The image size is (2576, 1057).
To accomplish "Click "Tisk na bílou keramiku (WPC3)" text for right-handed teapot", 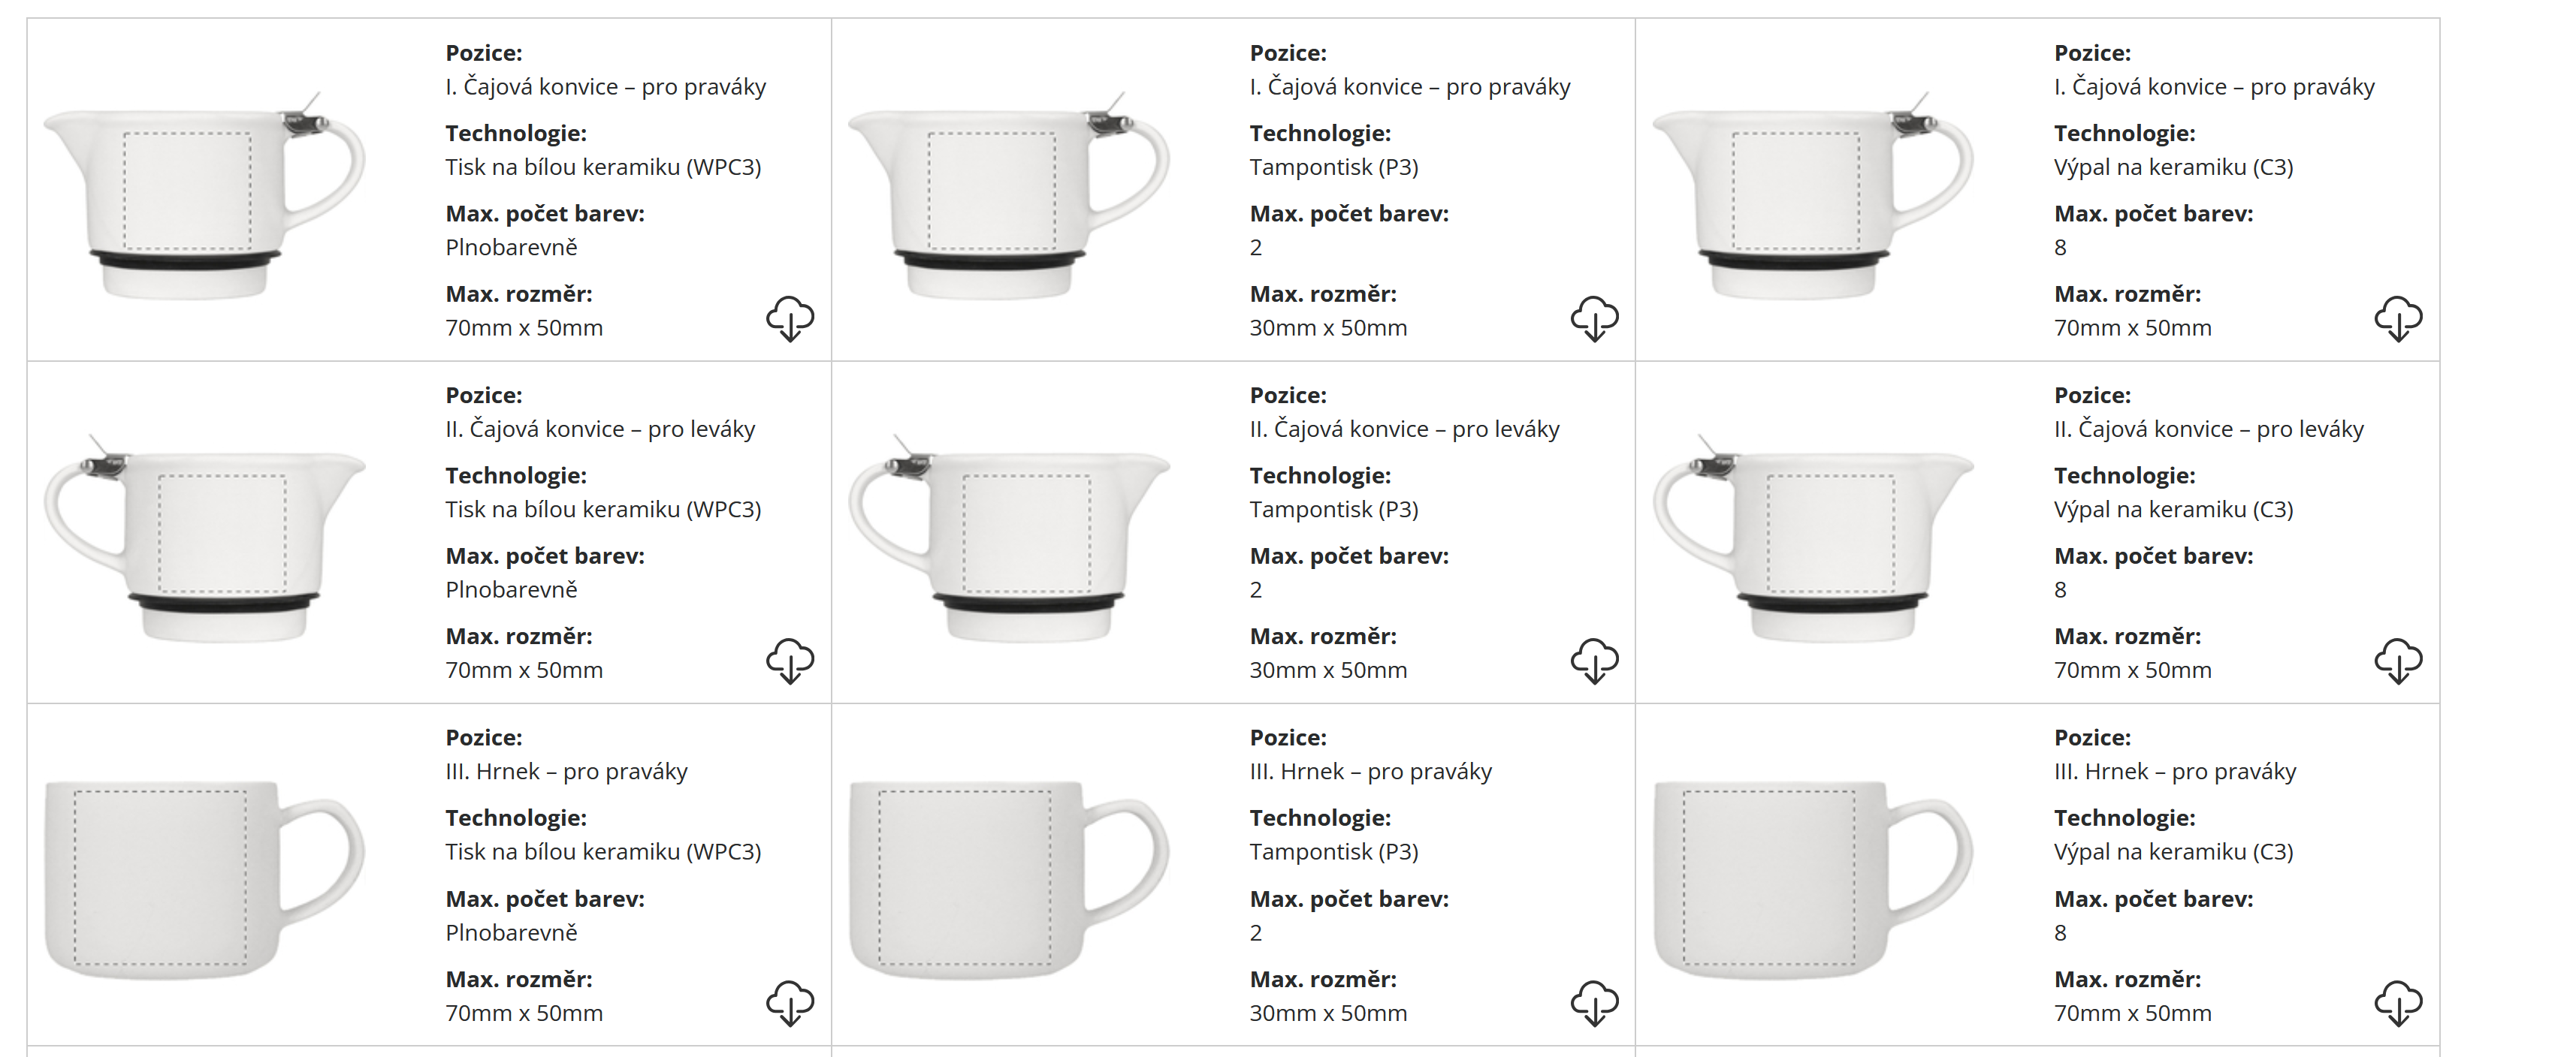I will click(603, 167).
